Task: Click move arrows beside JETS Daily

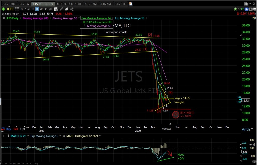Action: coord(4,18)
